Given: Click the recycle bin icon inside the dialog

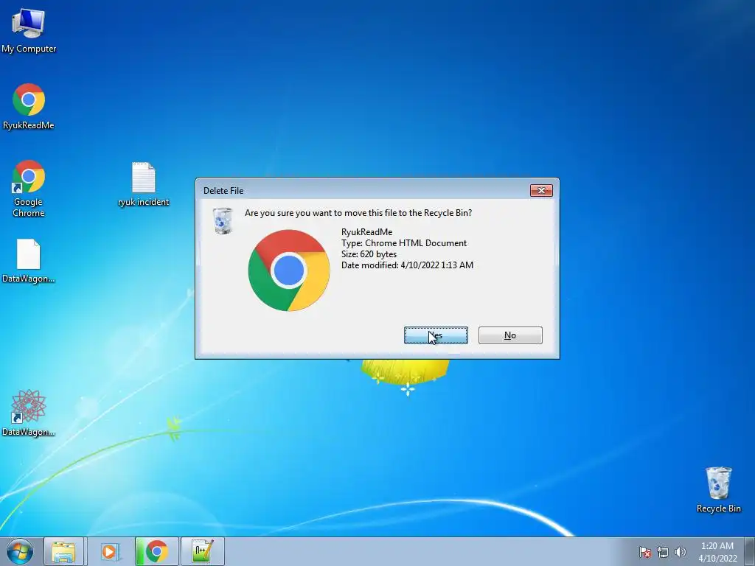Looking at the screenshot, I should coord(223,221).
